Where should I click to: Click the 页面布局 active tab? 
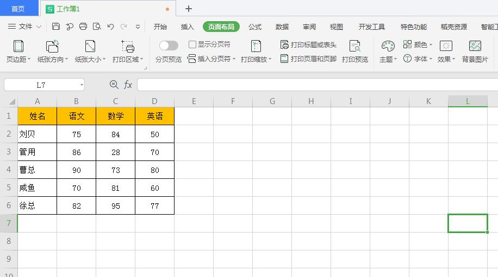click(x=221, y=27)
